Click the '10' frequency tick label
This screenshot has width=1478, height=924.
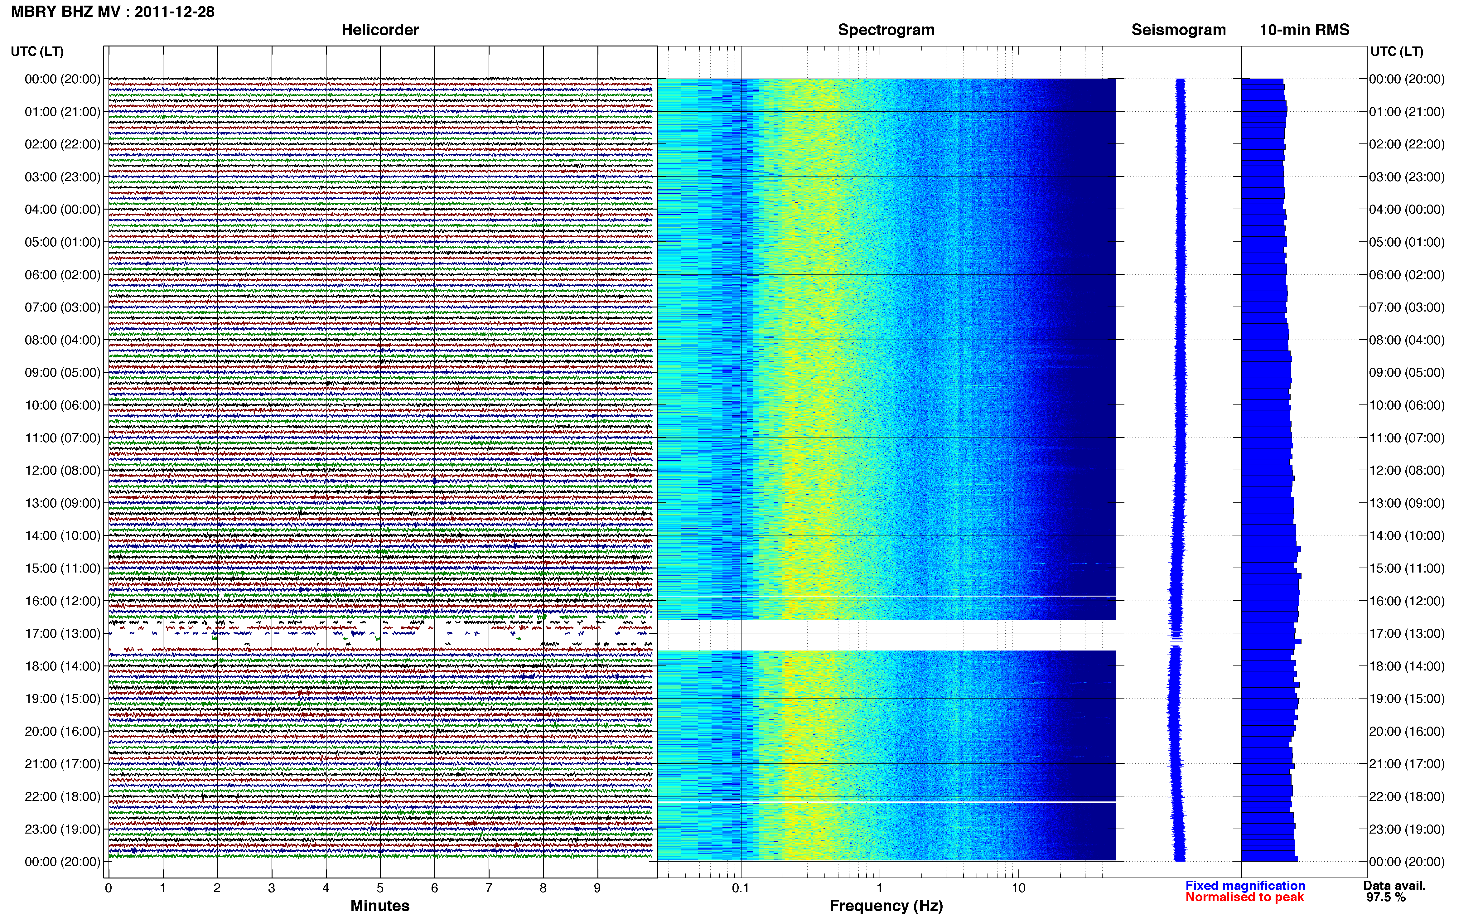1018,888
